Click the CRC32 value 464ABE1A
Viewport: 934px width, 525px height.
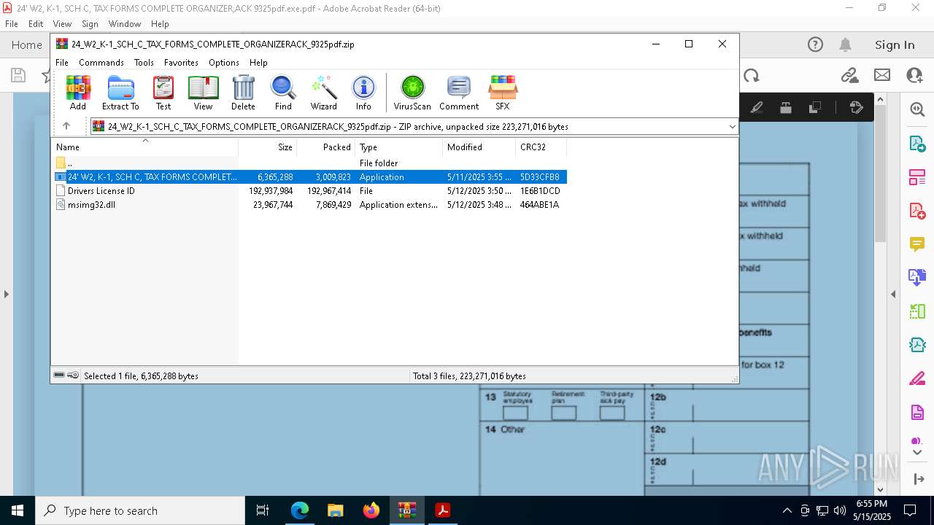point(539,205)
